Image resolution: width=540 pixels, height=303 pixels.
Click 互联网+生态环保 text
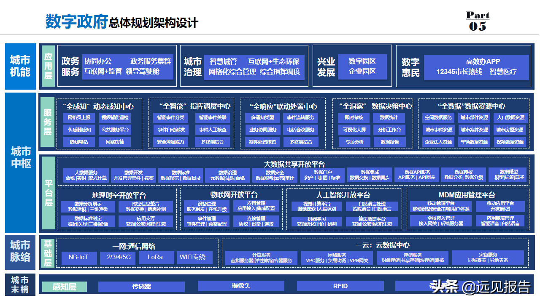[273, 61]
